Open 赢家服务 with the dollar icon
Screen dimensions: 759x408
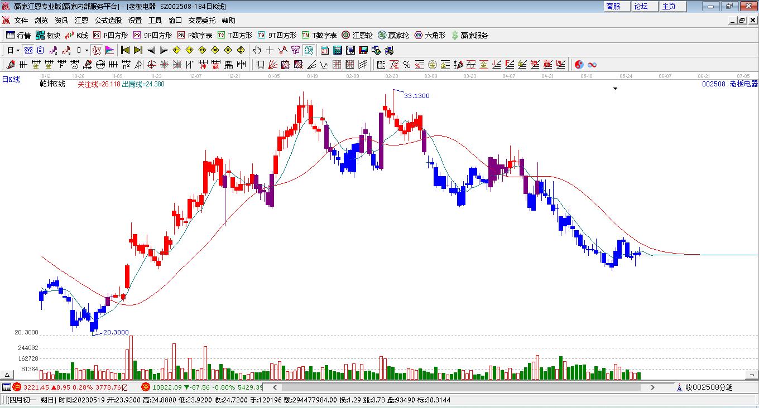(x=469, y=35)
